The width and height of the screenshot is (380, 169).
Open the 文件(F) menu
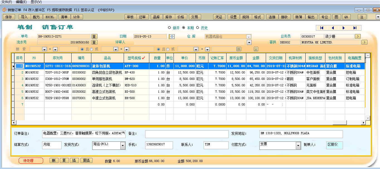[x=7, y=2]
